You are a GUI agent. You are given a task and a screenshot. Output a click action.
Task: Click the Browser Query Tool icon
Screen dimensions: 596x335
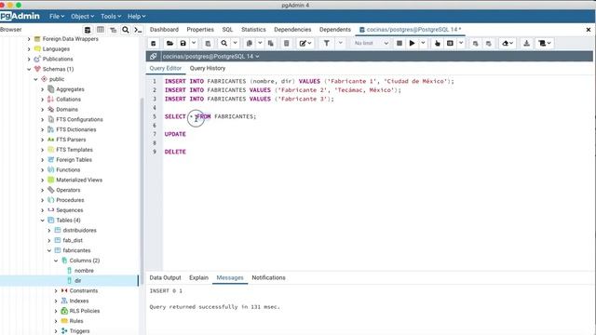point(88,30)
